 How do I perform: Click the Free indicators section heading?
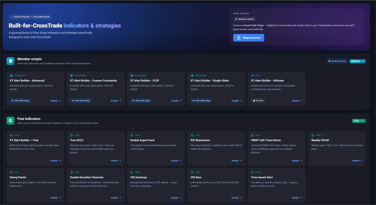[29, 119]
